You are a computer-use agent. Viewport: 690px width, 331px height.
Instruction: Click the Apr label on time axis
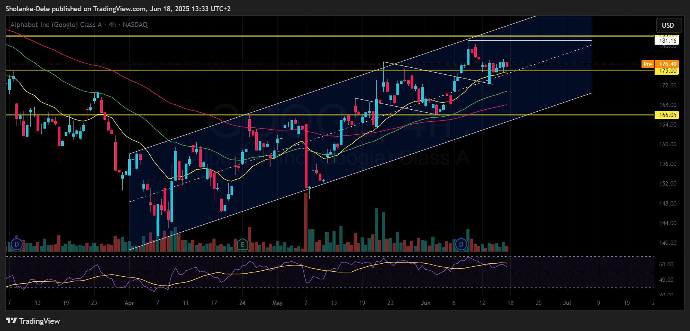[129, 303]
